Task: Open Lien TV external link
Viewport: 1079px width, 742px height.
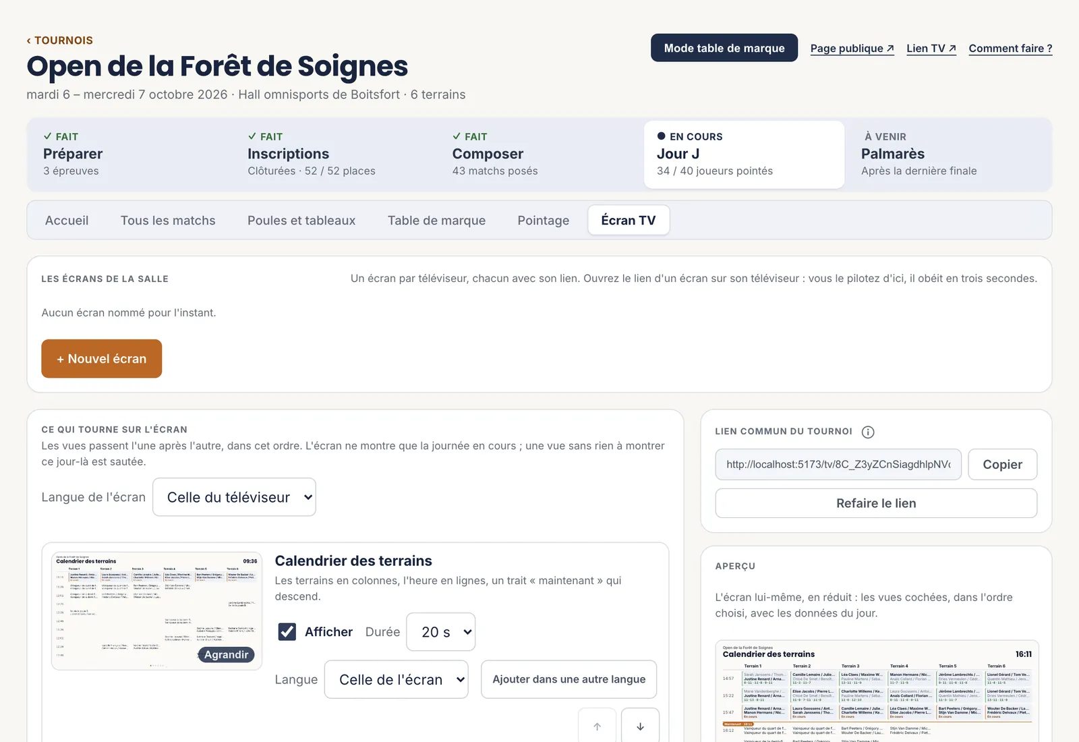Action: (931, 49)
